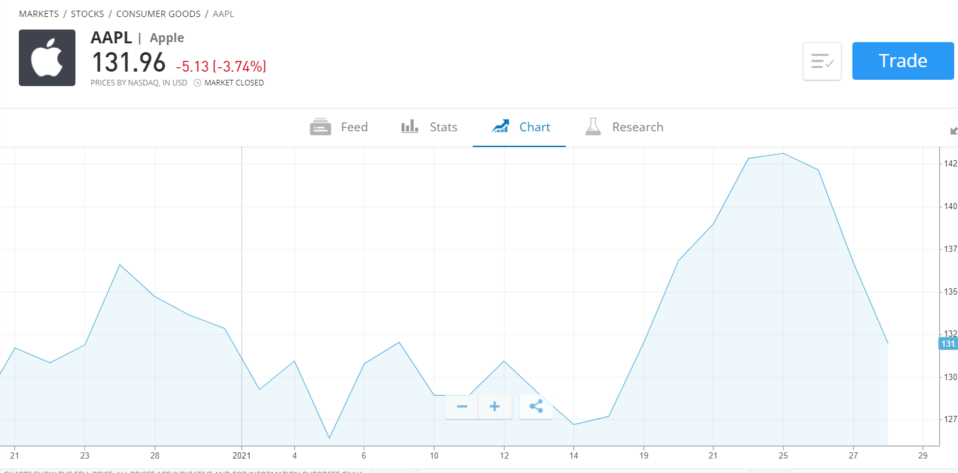Click the 142 price axis label
This screenshot has height=473, width=958.
pyautogui.click(x=950, y=164)
